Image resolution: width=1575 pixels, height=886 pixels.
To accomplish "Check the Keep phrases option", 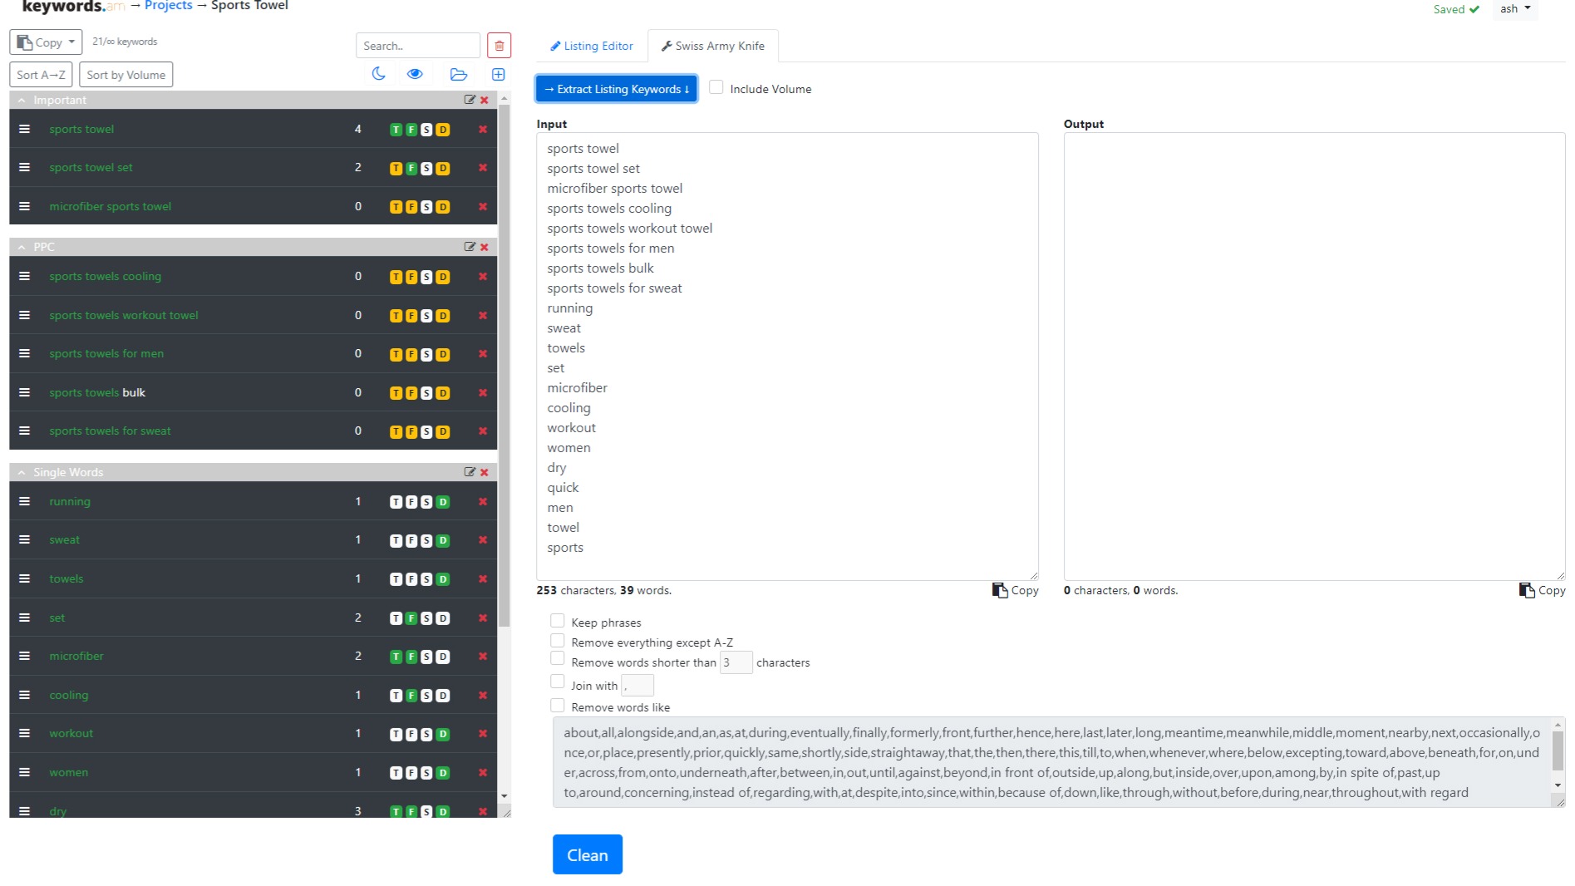I will pyautogui.click(x=557, y=621).
